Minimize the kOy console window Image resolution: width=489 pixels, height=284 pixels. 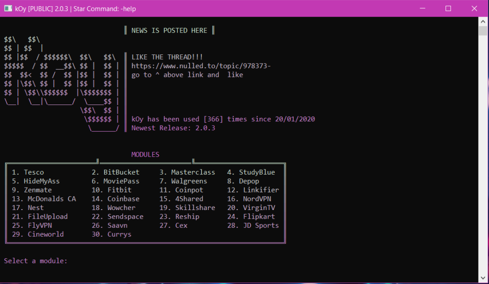click(x=423, y=9)
